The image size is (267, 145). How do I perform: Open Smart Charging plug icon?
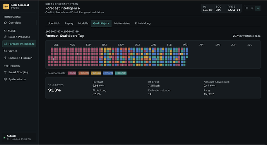pyautogui.click(x=5, y=72)
